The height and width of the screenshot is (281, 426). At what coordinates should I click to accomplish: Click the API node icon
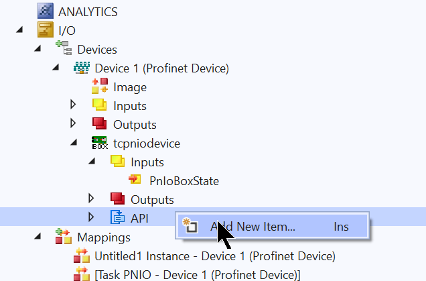117,217
